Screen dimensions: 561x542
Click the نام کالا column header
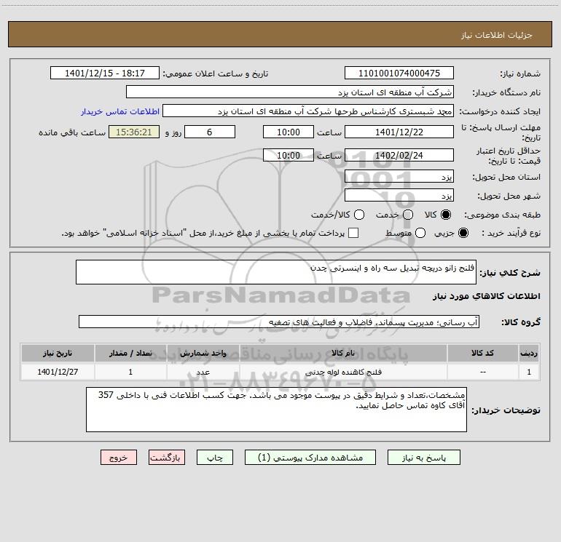coord(343,353)
